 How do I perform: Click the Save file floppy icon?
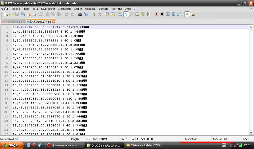pyautogui.click(x=17, y=14)
